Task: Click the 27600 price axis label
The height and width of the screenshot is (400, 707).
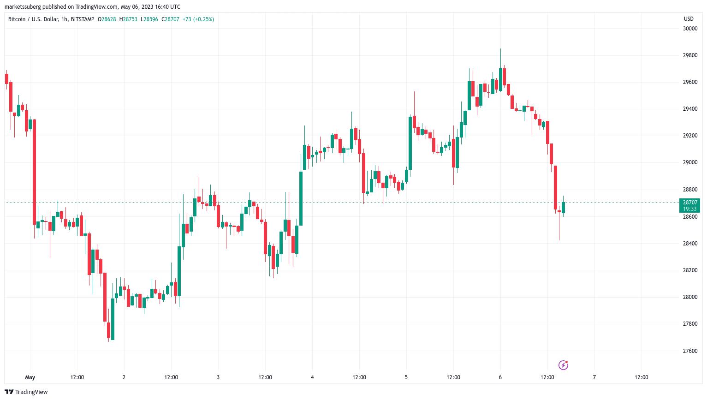Action: tap(690, 351)
